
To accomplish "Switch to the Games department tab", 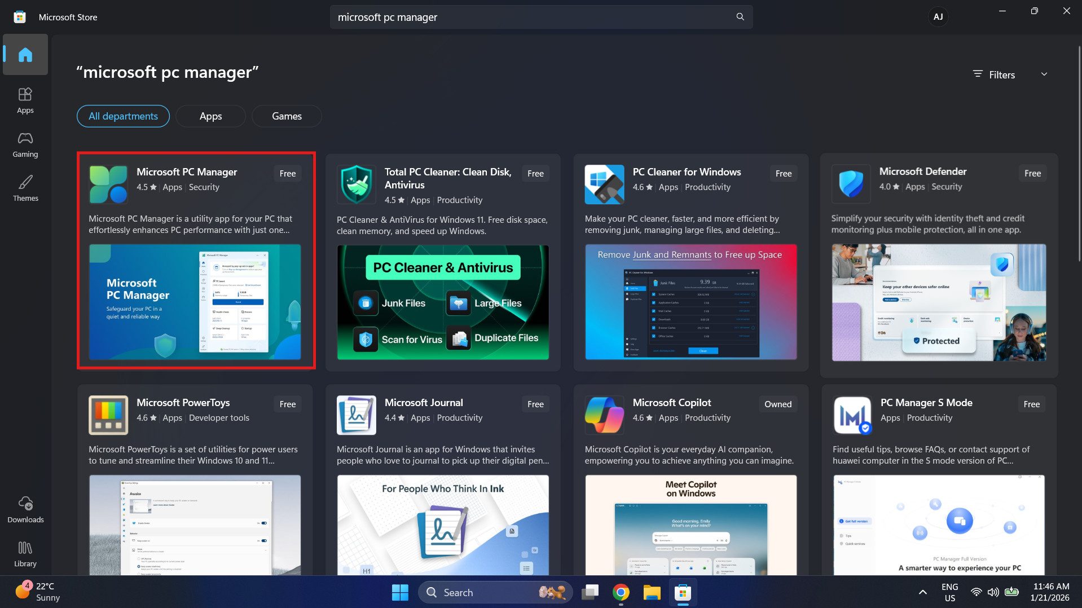I will [287, 116].
